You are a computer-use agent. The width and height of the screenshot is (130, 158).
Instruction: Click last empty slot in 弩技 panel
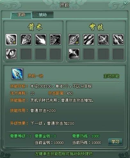click(x=118, y=54)
